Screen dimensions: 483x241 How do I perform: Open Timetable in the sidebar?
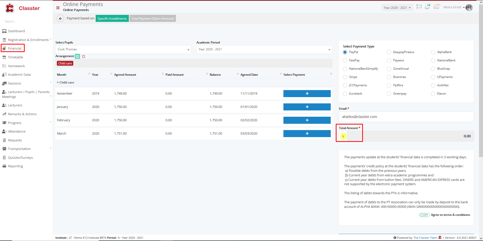click(15, 57)
